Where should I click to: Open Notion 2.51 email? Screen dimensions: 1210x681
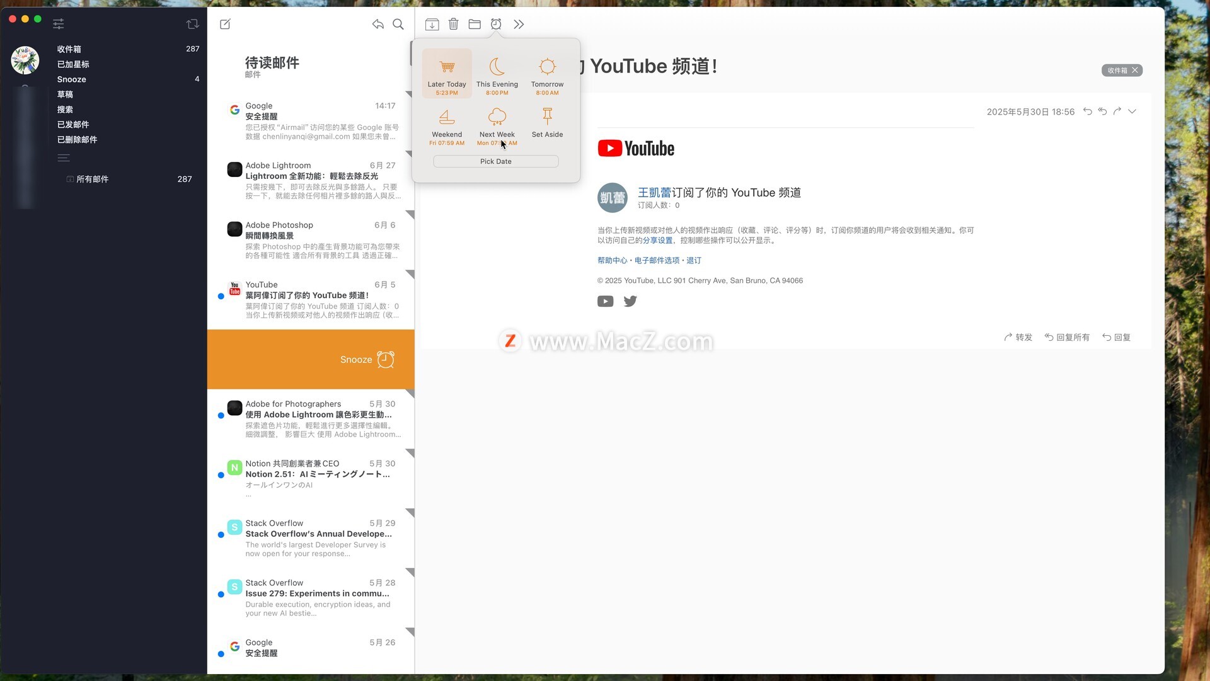pos(311,479)
